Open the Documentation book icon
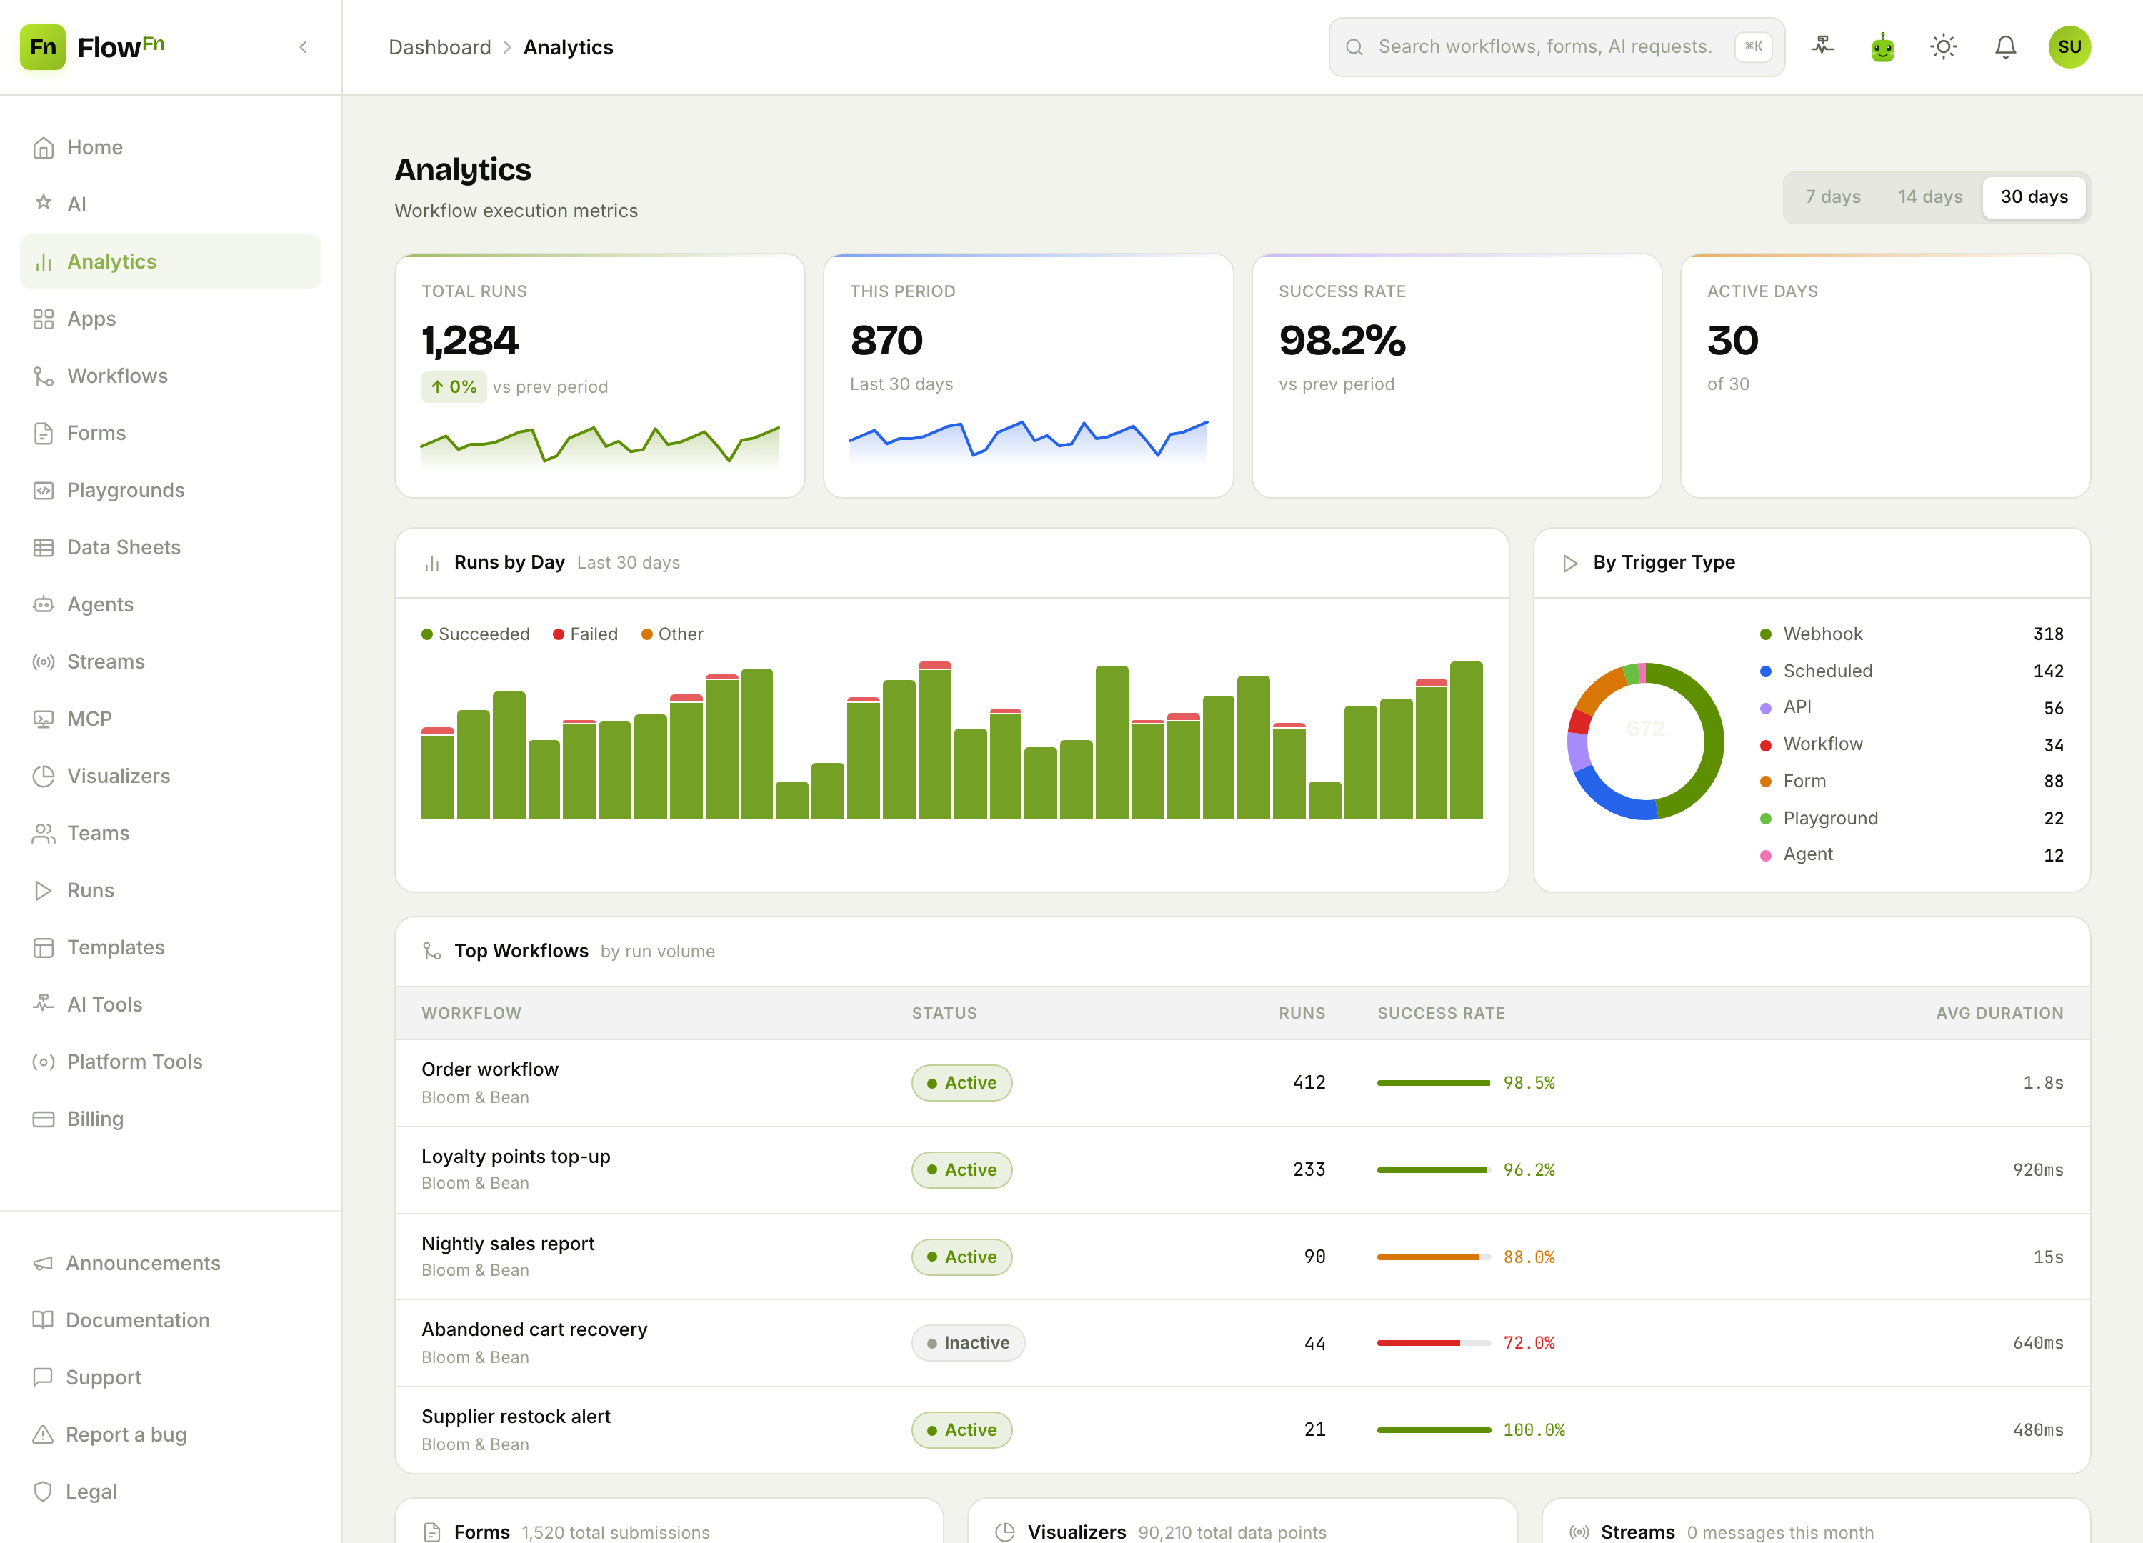Viewport: 2143px width, 1543px height. [44, 1320]
